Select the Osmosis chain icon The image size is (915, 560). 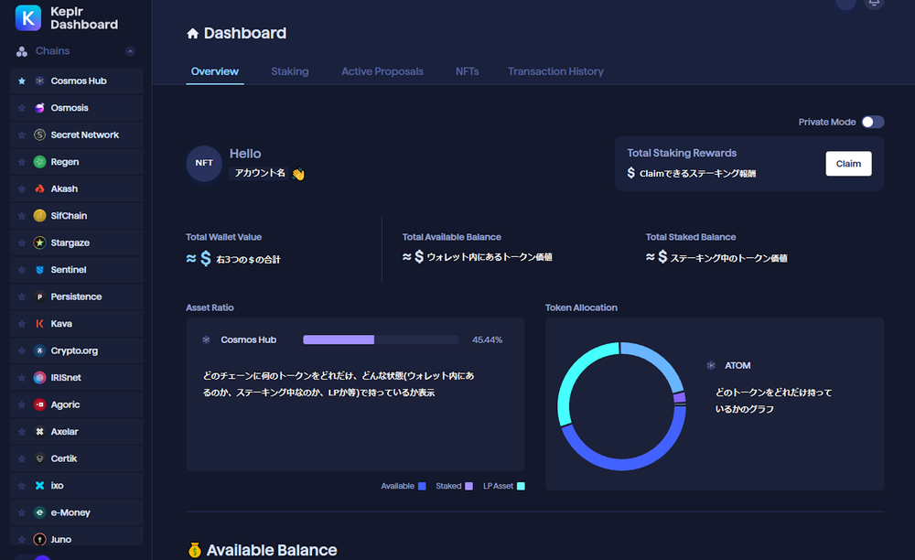(x=39, y=108)
